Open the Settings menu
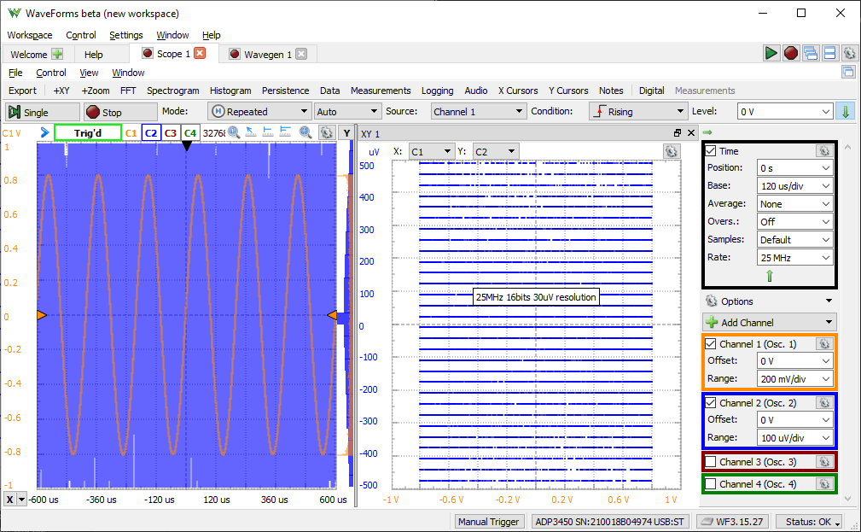This screenshot has width=861, height=532. [126, 35]
